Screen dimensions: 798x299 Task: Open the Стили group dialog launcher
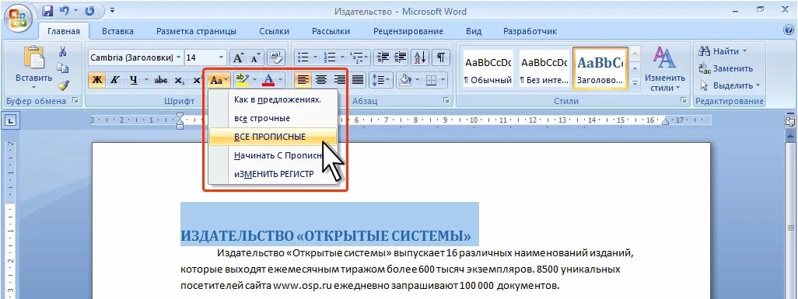tap(683, 101)
